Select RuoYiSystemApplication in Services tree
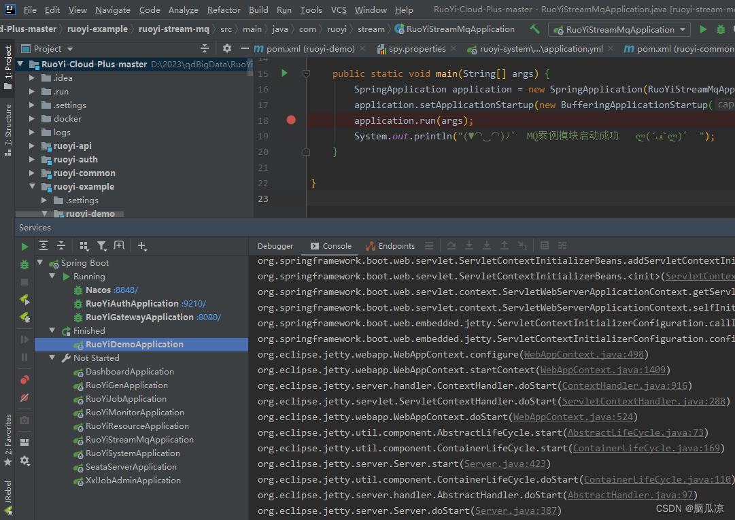 click(133, 453)
